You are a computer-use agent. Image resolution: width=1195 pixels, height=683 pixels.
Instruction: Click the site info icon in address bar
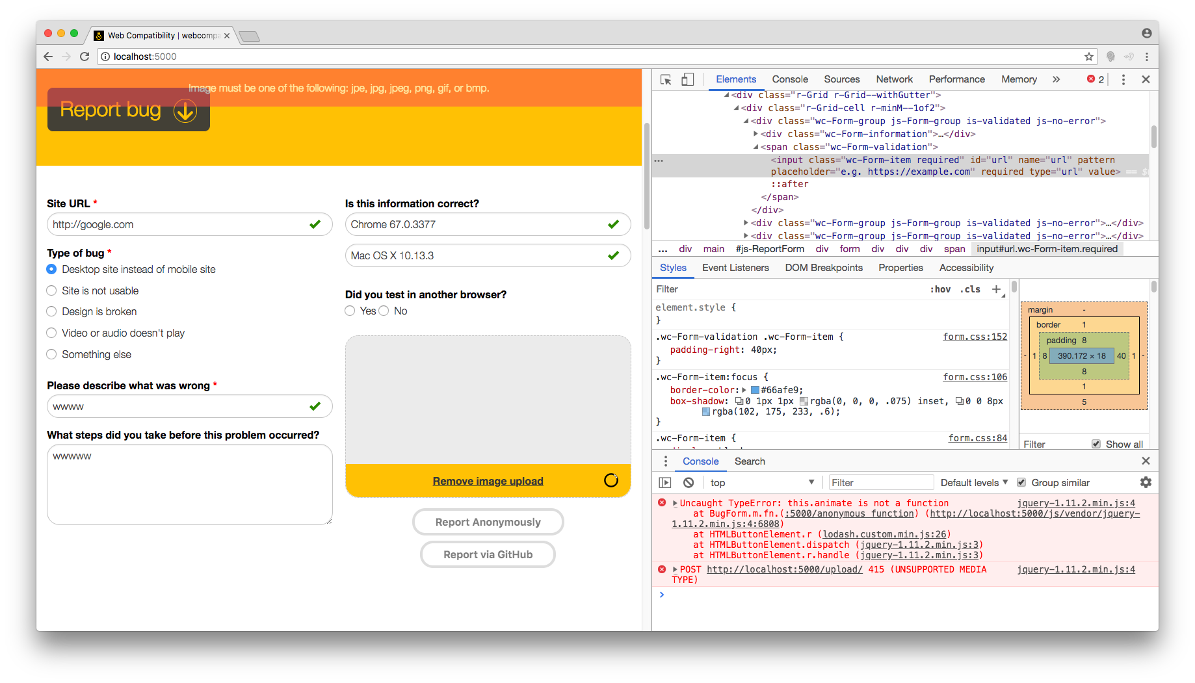105,57
